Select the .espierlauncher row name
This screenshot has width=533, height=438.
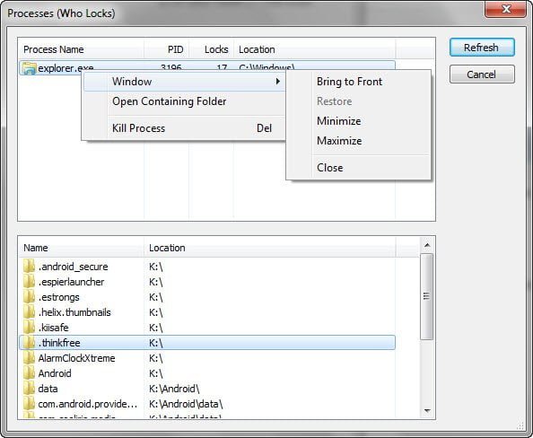(x=72, y=282)
